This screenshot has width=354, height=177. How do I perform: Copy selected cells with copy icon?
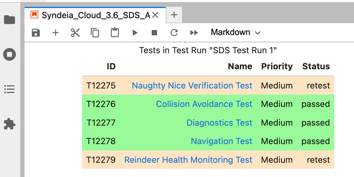coord(95,33)
